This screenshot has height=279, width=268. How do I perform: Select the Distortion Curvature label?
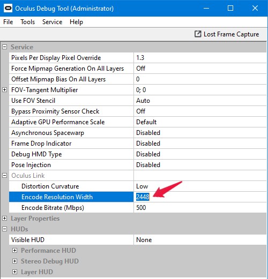[x=50, y=186]
